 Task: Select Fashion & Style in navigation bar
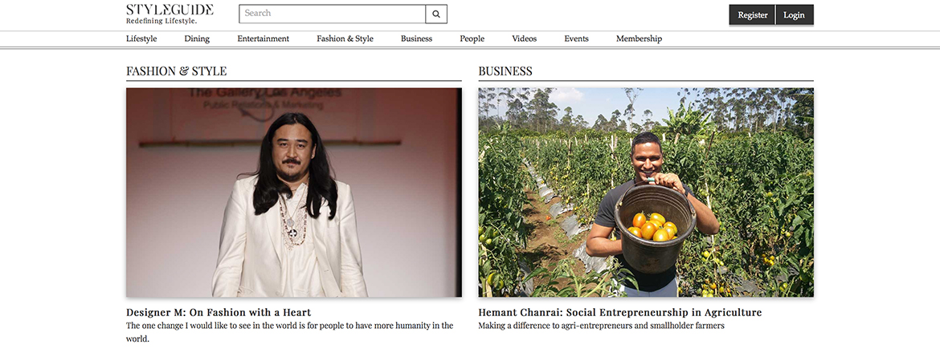point(345,39)
